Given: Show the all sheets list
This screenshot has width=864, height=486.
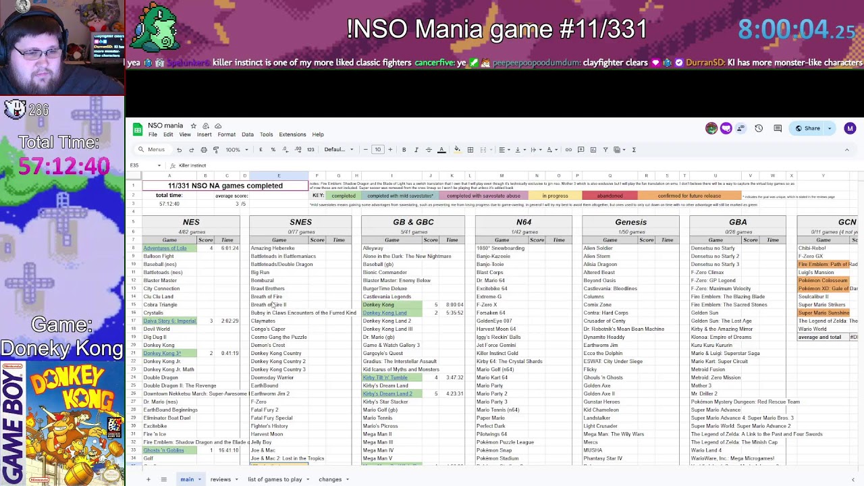Looking at the screenshot, I should [163, 479].
